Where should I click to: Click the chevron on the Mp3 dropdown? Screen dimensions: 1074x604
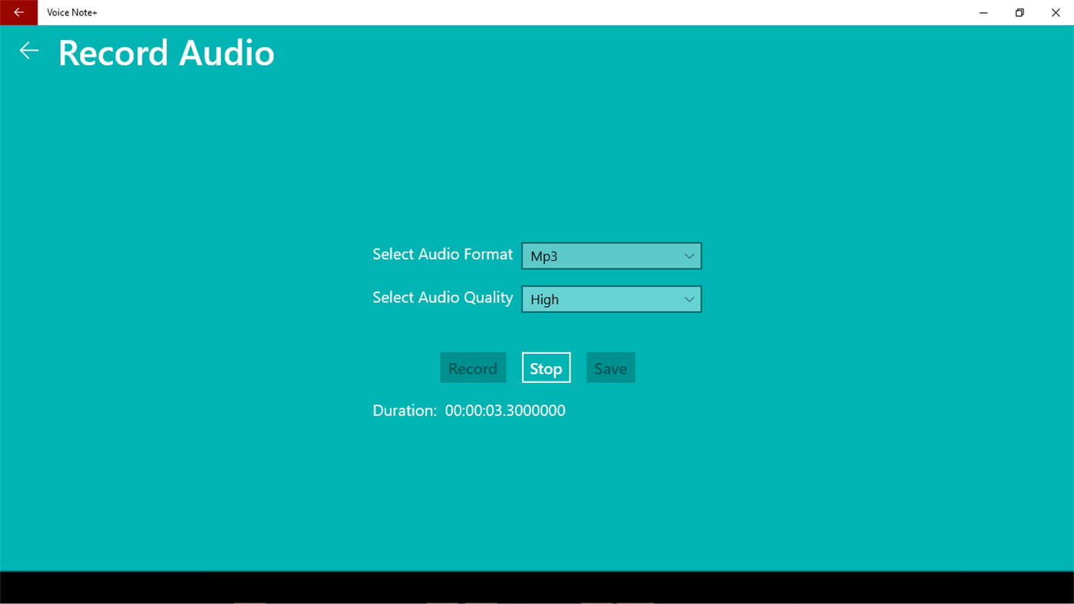click(x=689, y=256)
